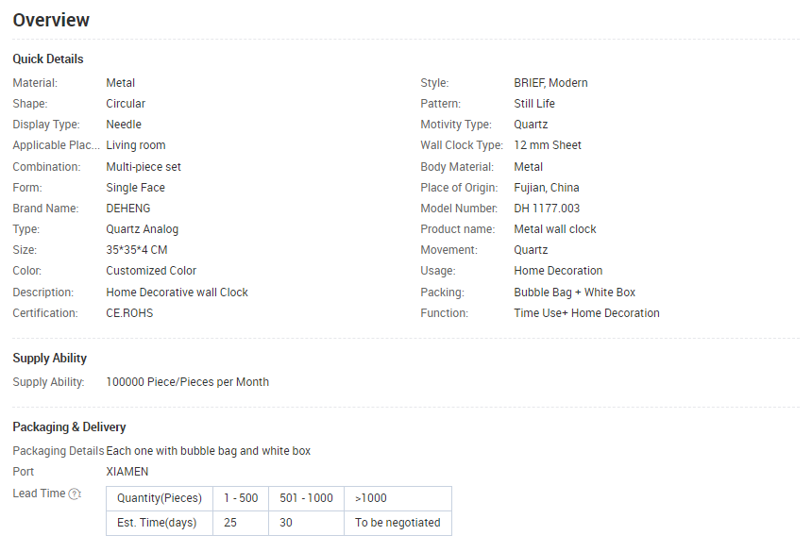Image resolution: width=812 pixels, height=552 pixels.
Task: Click the Lead Time help question-mark icon
Action: pos(76,494)
